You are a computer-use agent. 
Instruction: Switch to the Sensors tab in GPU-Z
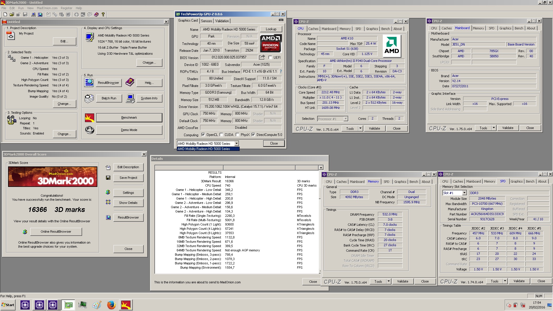tap(207, 21)
